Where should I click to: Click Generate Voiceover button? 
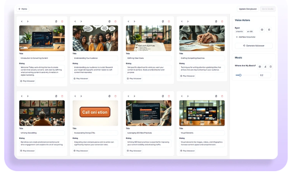coord(254,46)
